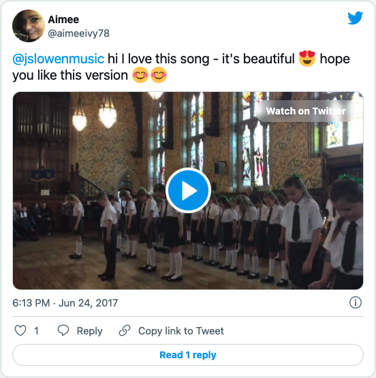This screenshot has height=378, width=376.
Task: Open the display name Aimee
Action: tap(63, 20)
